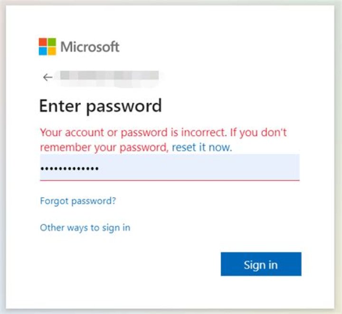Click the red square of Microsoft logo
Viewport: 342px width, 314px height.
tap(43, 42)
